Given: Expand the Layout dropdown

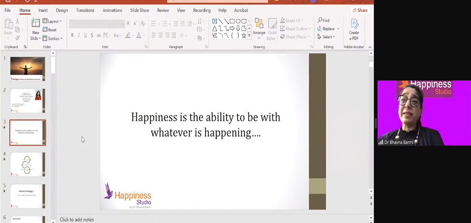Looking at the screenshot, I should click(52, 21).
